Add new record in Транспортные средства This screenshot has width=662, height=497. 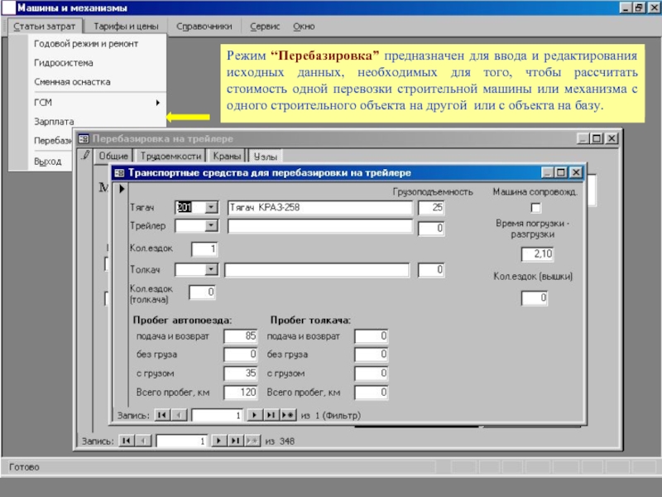288,415
